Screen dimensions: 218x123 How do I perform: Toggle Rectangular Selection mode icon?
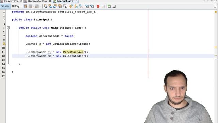65,6
